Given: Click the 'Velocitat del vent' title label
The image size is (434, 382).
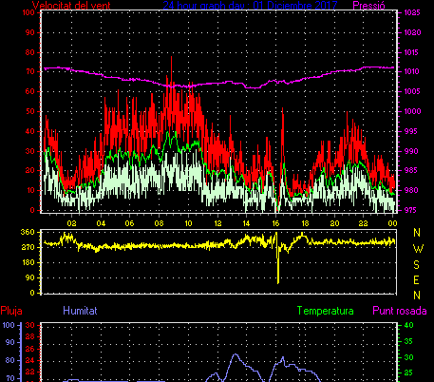Looking at the screenshot, I should [71, 5].
